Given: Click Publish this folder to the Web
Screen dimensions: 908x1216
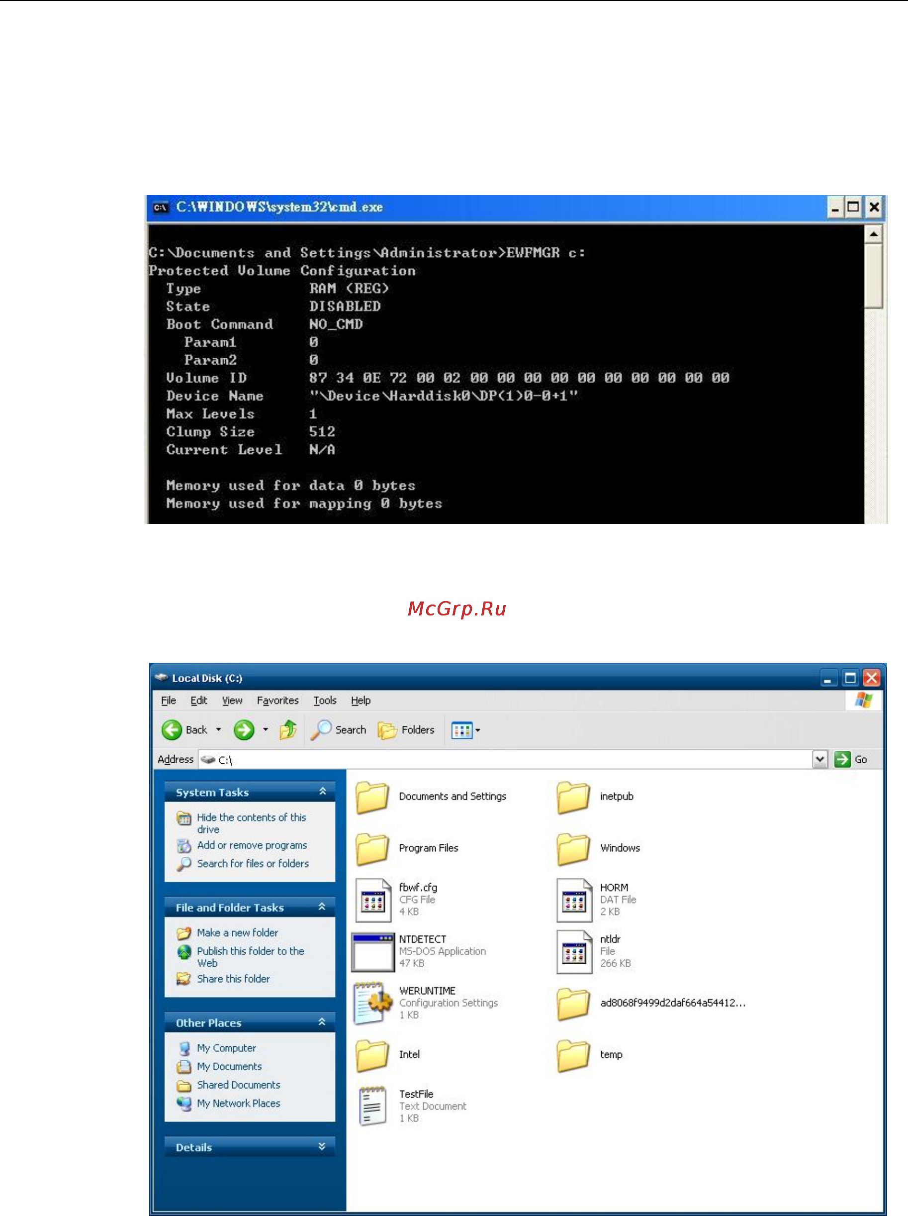Looking at the screenshot, I should 251,957.
